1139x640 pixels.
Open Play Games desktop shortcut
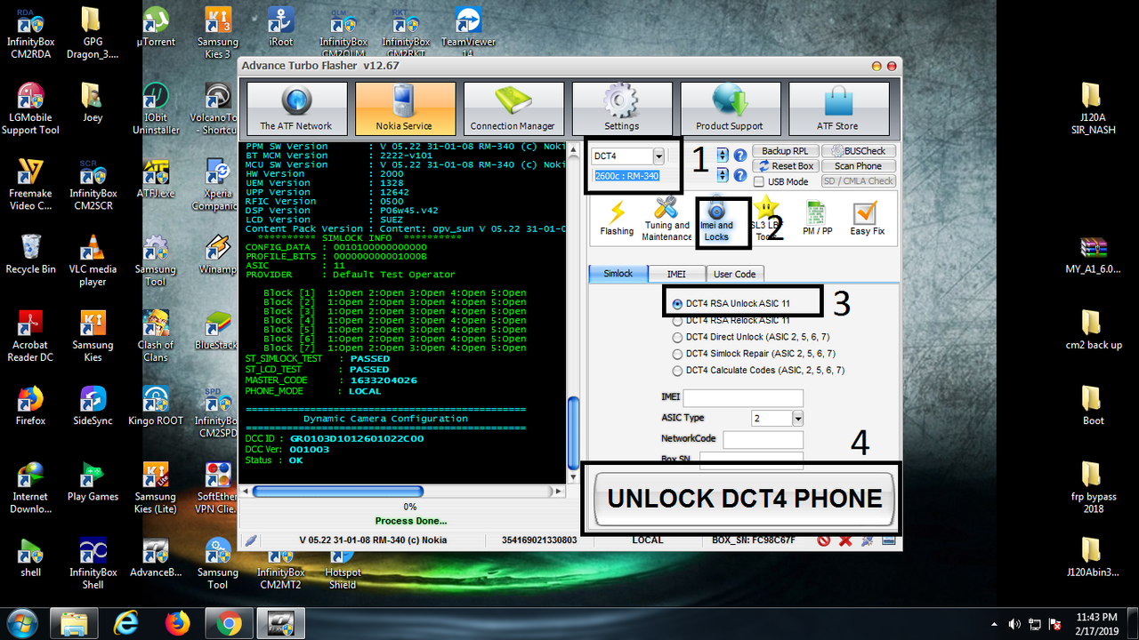click(93, 481)
